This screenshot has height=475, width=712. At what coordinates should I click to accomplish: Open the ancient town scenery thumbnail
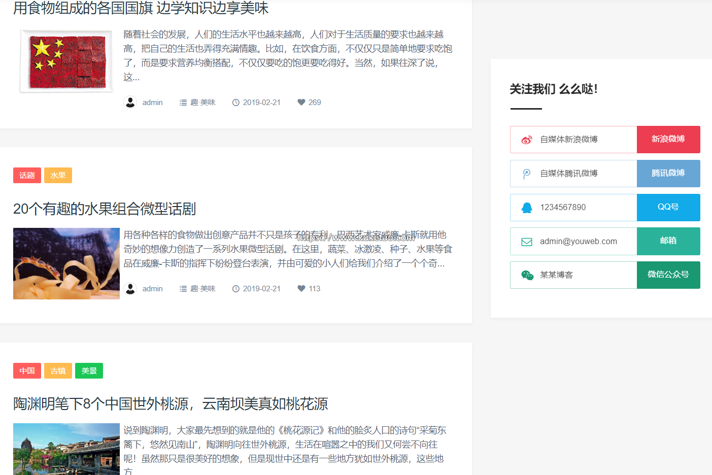[66, 449]
